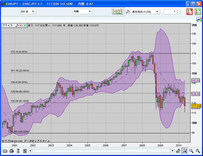This screenshot has height=156, width=203.
Task: Zoom in on the chart
Action: coord(198,151)
